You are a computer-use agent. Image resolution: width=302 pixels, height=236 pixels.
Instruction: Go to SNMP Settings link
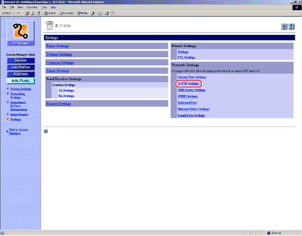coord(188,96)
